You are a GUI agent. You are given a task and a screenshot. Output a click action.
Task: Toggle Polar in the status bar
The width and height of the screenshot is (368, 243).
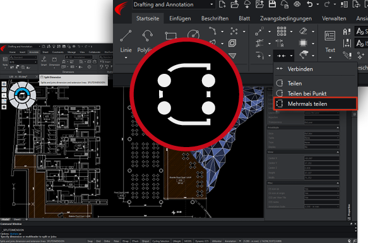click(x=116, y=241)
